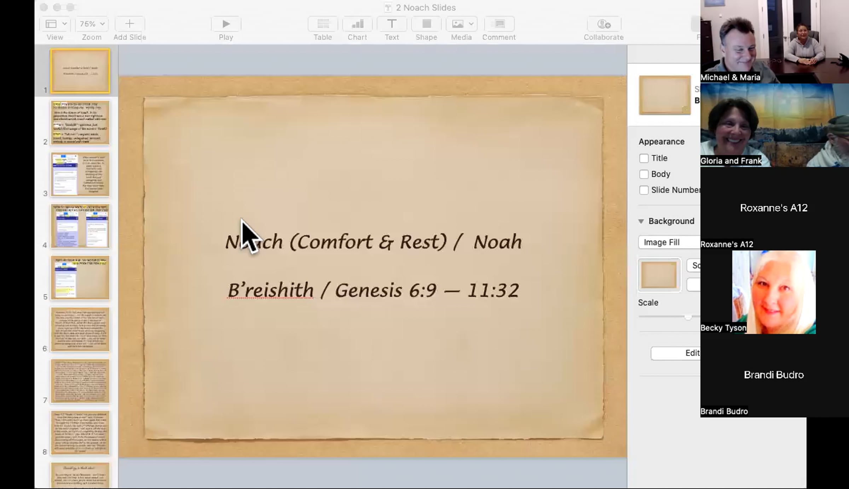Image resolution: width=849 pixels, height=489 pixels.
Task: Click the Collaborate icon
Action: pos(603,24)
